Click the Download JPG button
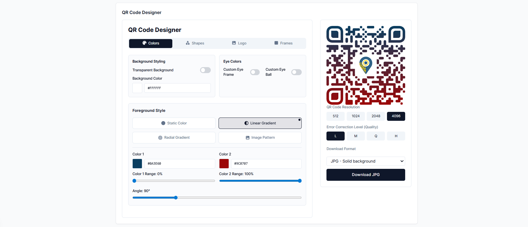Image resolution: width=528 pixels, height=227 pixels. click(x=366, y=175)
